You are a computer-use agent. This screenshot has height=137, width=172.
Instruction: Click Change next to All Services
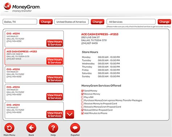(x=164, y=22)
